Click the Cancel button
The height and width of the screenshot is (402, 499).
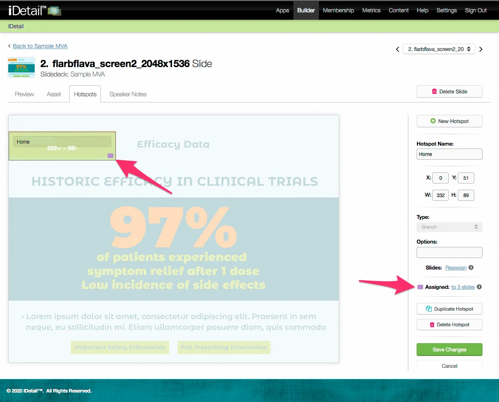(450, 366)
